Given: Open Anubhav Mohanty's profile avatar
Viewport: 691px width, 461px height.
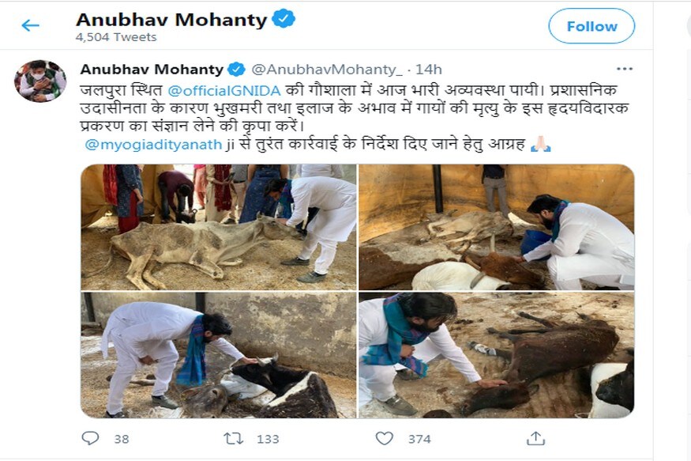Looking at the screenshot, I should [40, 81].
